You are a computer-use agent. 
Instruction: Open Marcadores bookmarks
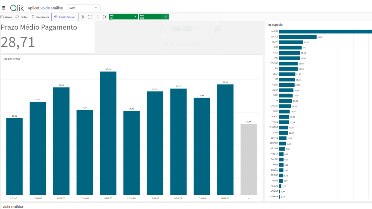tap(40, 17)
